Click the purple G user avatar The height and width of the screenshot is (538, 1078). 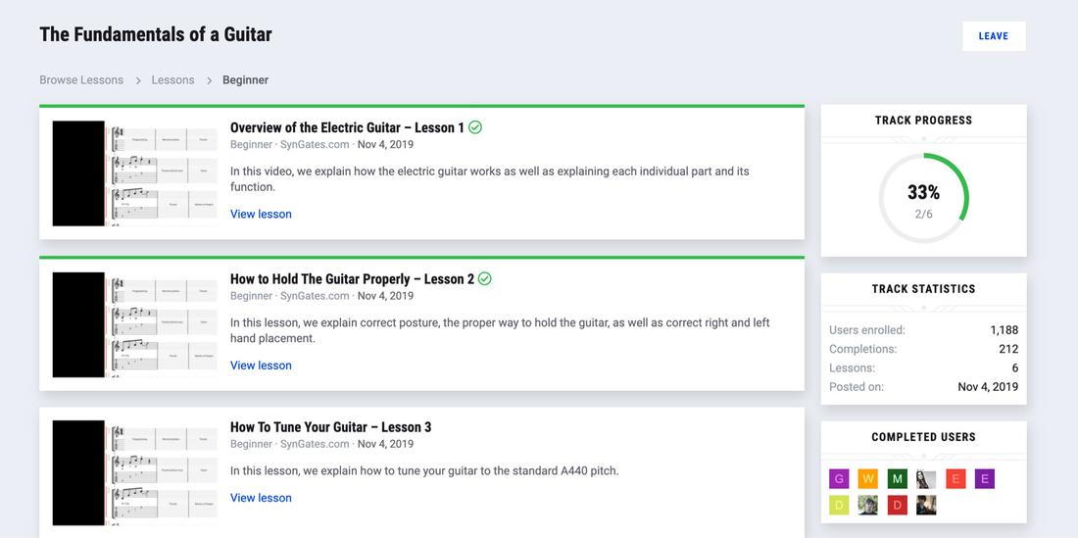[839, 479]
